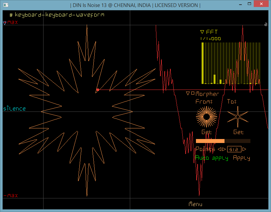Image resolution: width=271 pixels, height=212 pixels.
Task: Increase Points with the rightmost arrow
Action: coord(244,149)
